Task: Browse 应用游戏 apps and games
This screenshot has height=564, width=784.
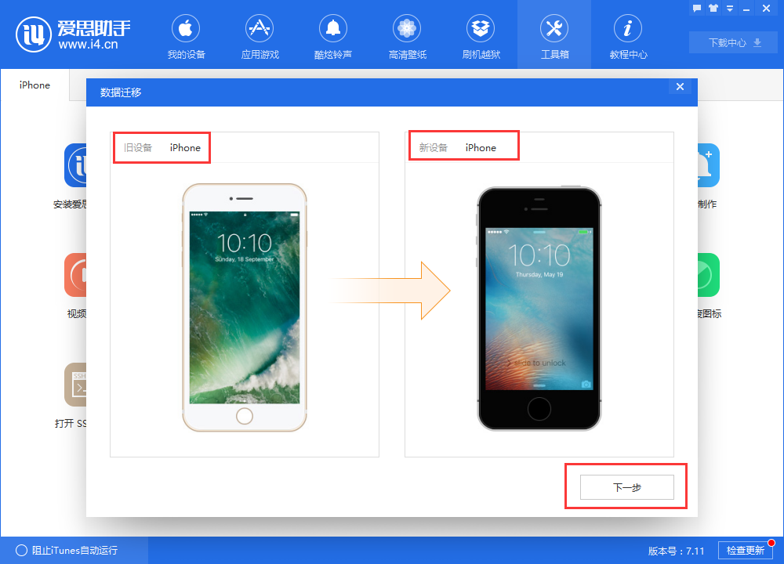Action: click(x=259, y=35)
